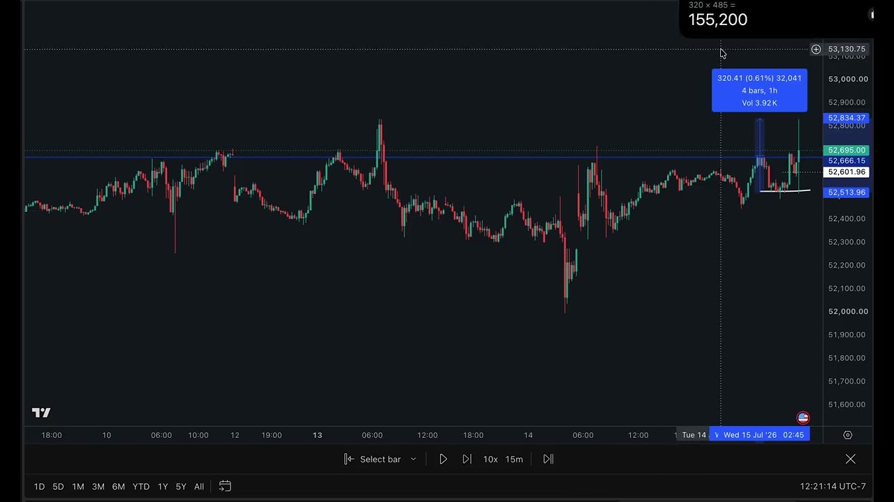This screenshot has width=894, height=502.
Task: Select the All time range
Action: (199, 487)
